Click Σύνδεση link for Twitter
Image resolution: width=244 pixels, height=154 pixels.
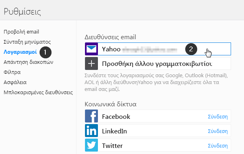218,146
